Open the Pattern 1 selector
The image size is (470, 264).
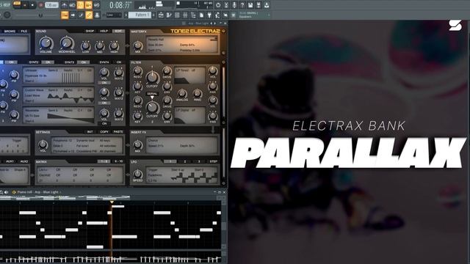click(x=140, y=15)
